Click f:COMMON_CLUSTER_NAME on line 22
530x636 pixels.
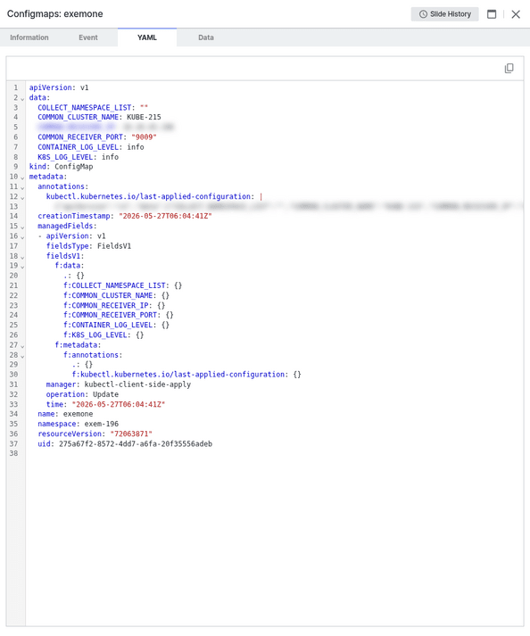pos(108,295)
